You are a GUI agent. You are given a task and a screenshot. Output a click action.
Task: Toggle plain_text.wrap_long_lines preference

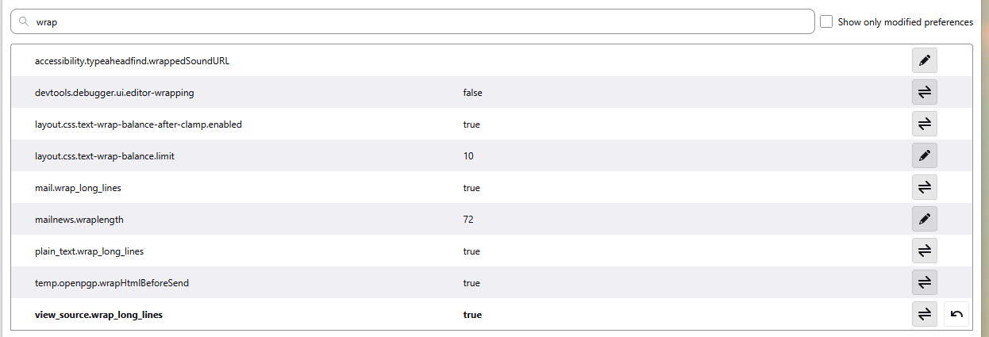(924, 251)
